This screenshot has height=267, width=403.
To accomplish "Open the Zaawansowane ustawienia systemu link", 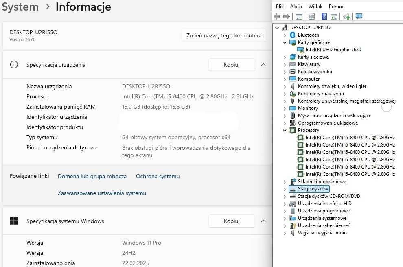I will (x=102, y=193).
